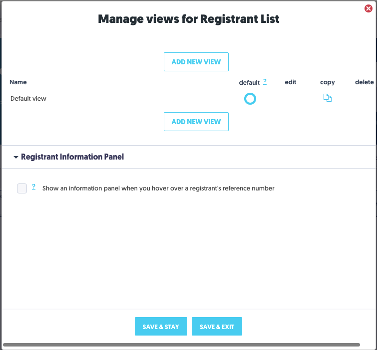Click the ADD NEW VIEW button below the list
The width and height of the screenshot is (377, 350).
click(x=196, y=122)
